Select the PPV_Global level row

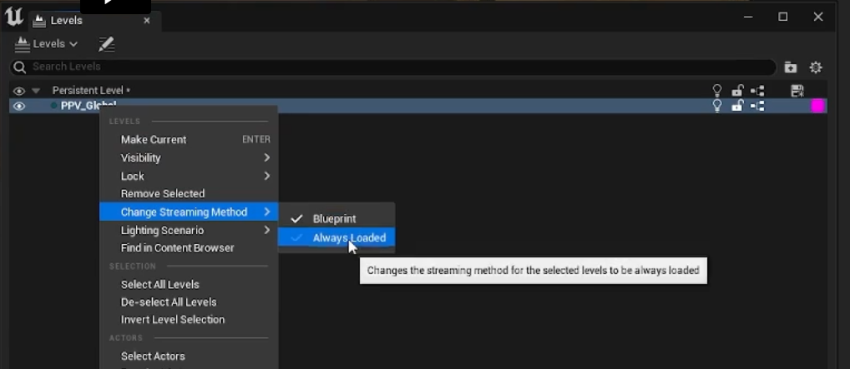click(x=418, y=106)
